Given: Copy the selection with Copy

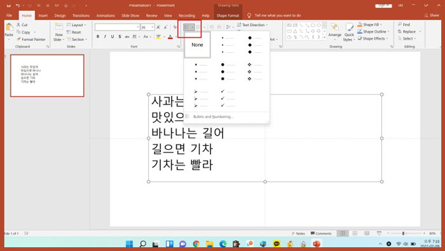Looking at the screenshot, I should (24, 32).
